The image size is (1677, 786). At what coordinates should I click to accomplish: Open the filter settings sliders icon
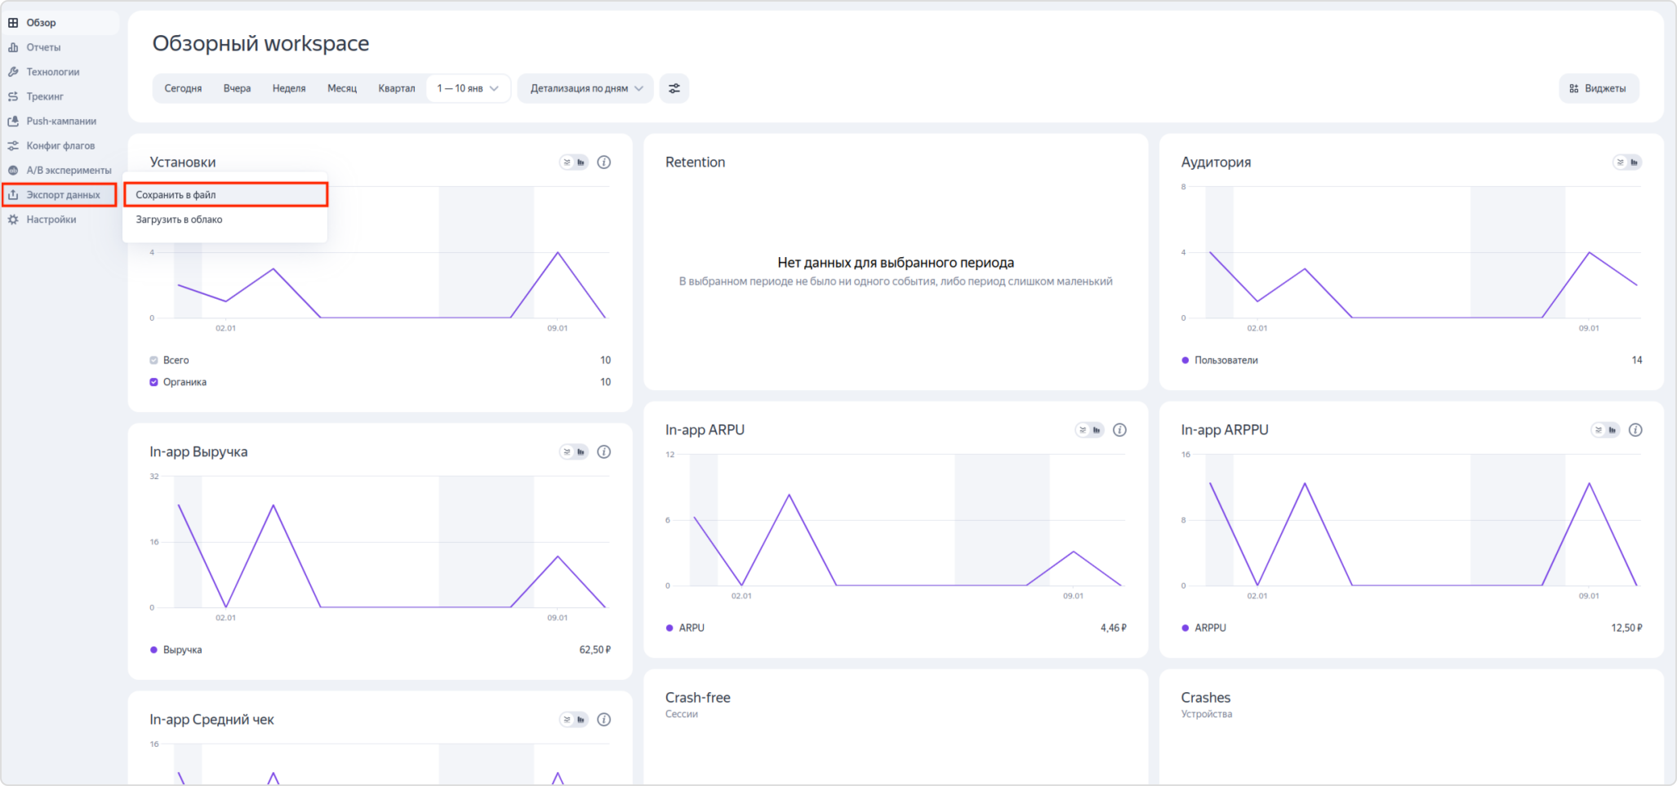674,89
